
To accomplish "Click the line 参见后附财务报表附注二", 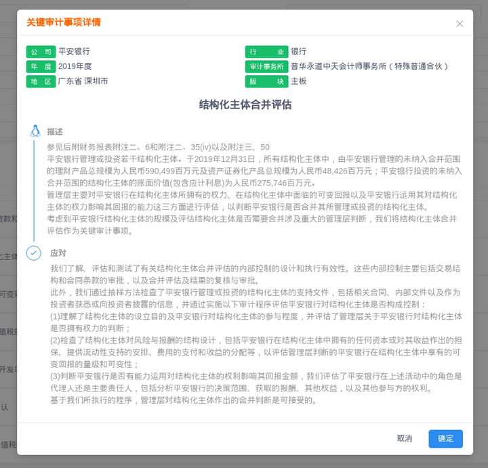I will pos(158,147).
